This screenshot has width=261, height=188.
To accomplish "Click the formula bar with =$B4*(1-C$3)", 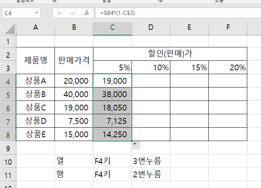I will [x=178, y=13].
